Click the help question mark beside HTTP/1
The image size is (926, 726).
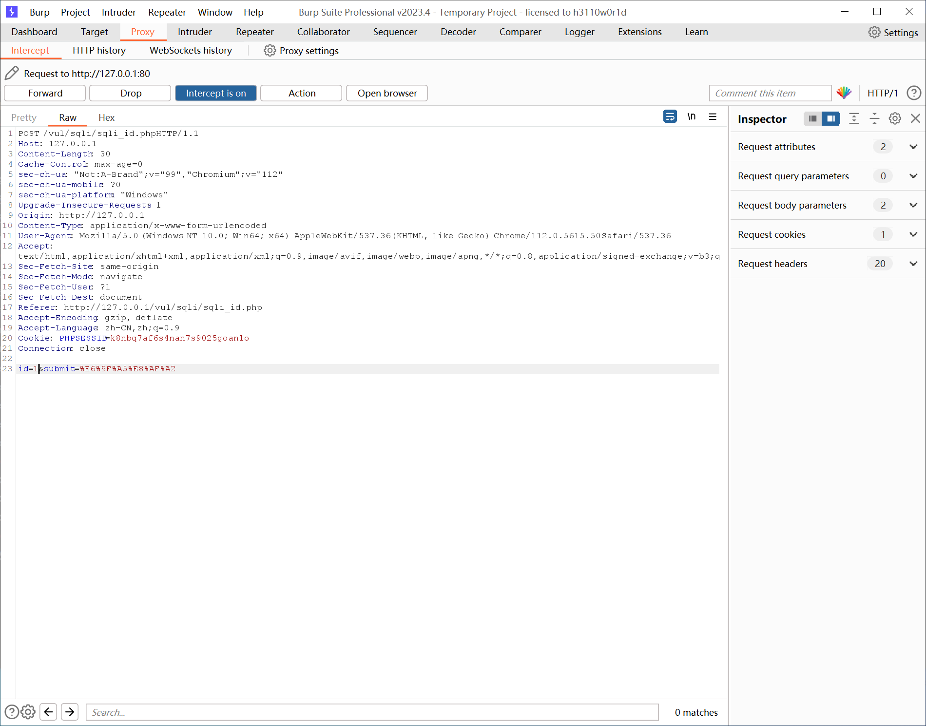[x=914, y=93]
